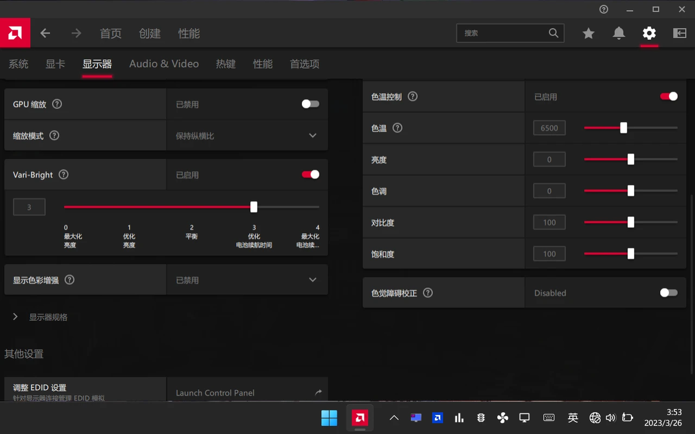Open favorites star icon
695x434 pixels.
click(588, 33)
